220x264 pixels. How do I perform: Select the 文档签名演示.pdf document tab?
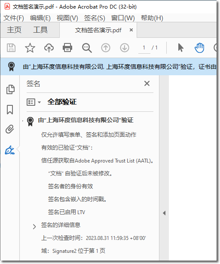[x=98, y=30]
